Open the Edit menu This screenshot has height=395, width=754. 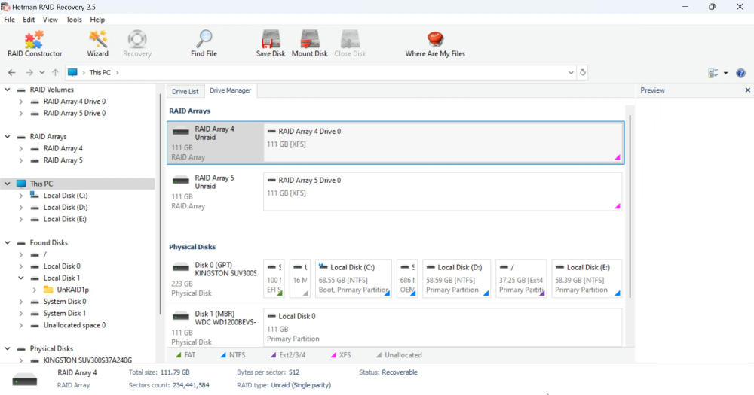point(29,20)
